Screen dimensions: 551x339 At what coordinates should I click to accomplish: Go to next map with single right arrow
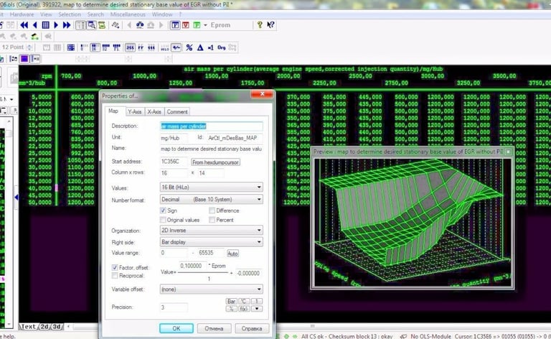coord(56,25)
